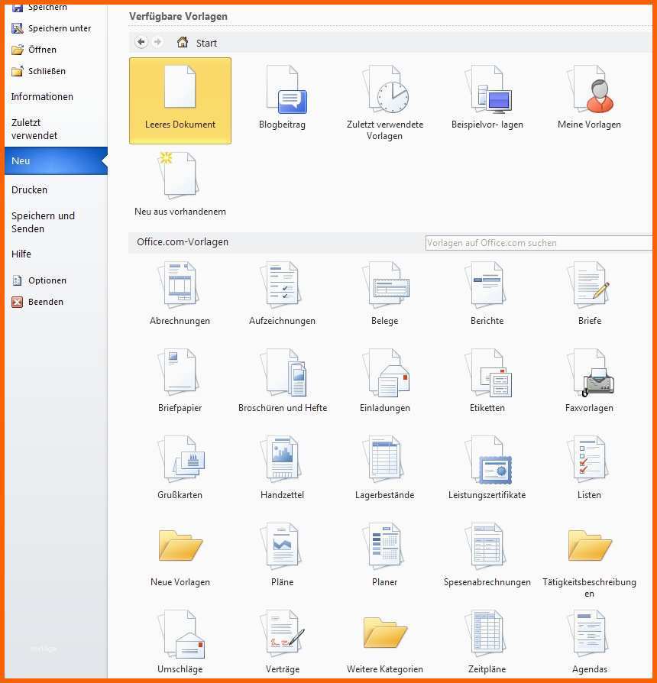The image size is (657, 683).
Task: Click the Speichern command
Action: [39, 8]
